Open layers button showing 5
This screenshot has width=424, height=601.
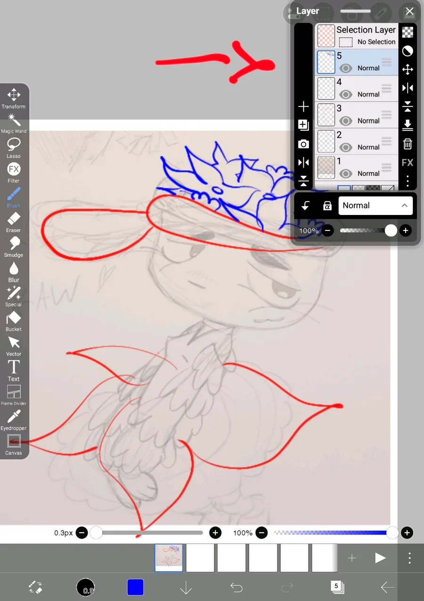337,587
